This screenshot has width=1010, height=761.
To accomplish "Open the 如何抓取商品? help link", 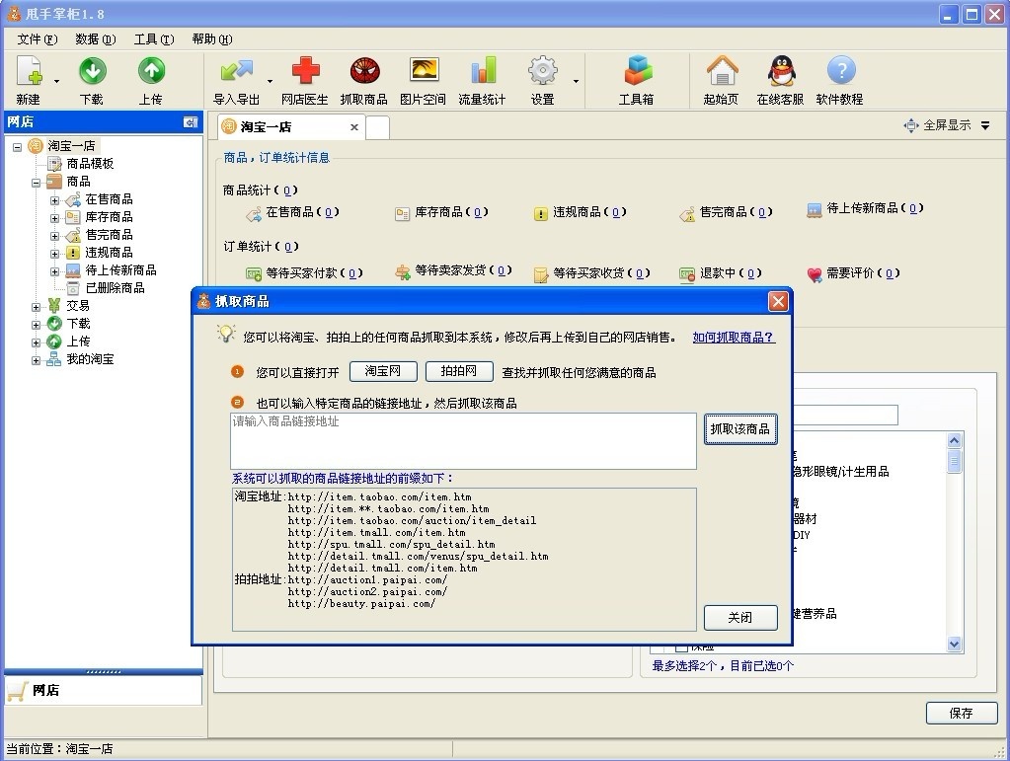I will tap(735, 338).
